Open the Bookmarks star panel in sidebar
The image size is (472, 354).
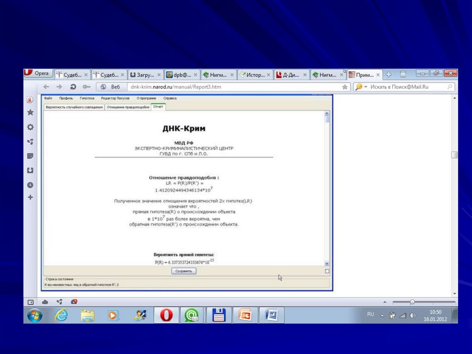point(30,113)
